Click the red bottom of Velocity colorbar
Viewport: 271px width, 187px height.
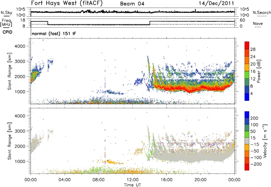click(247, 167)
